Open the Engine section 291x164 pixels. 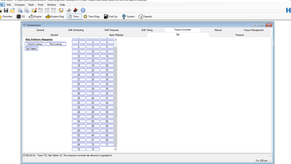[35, 16]
